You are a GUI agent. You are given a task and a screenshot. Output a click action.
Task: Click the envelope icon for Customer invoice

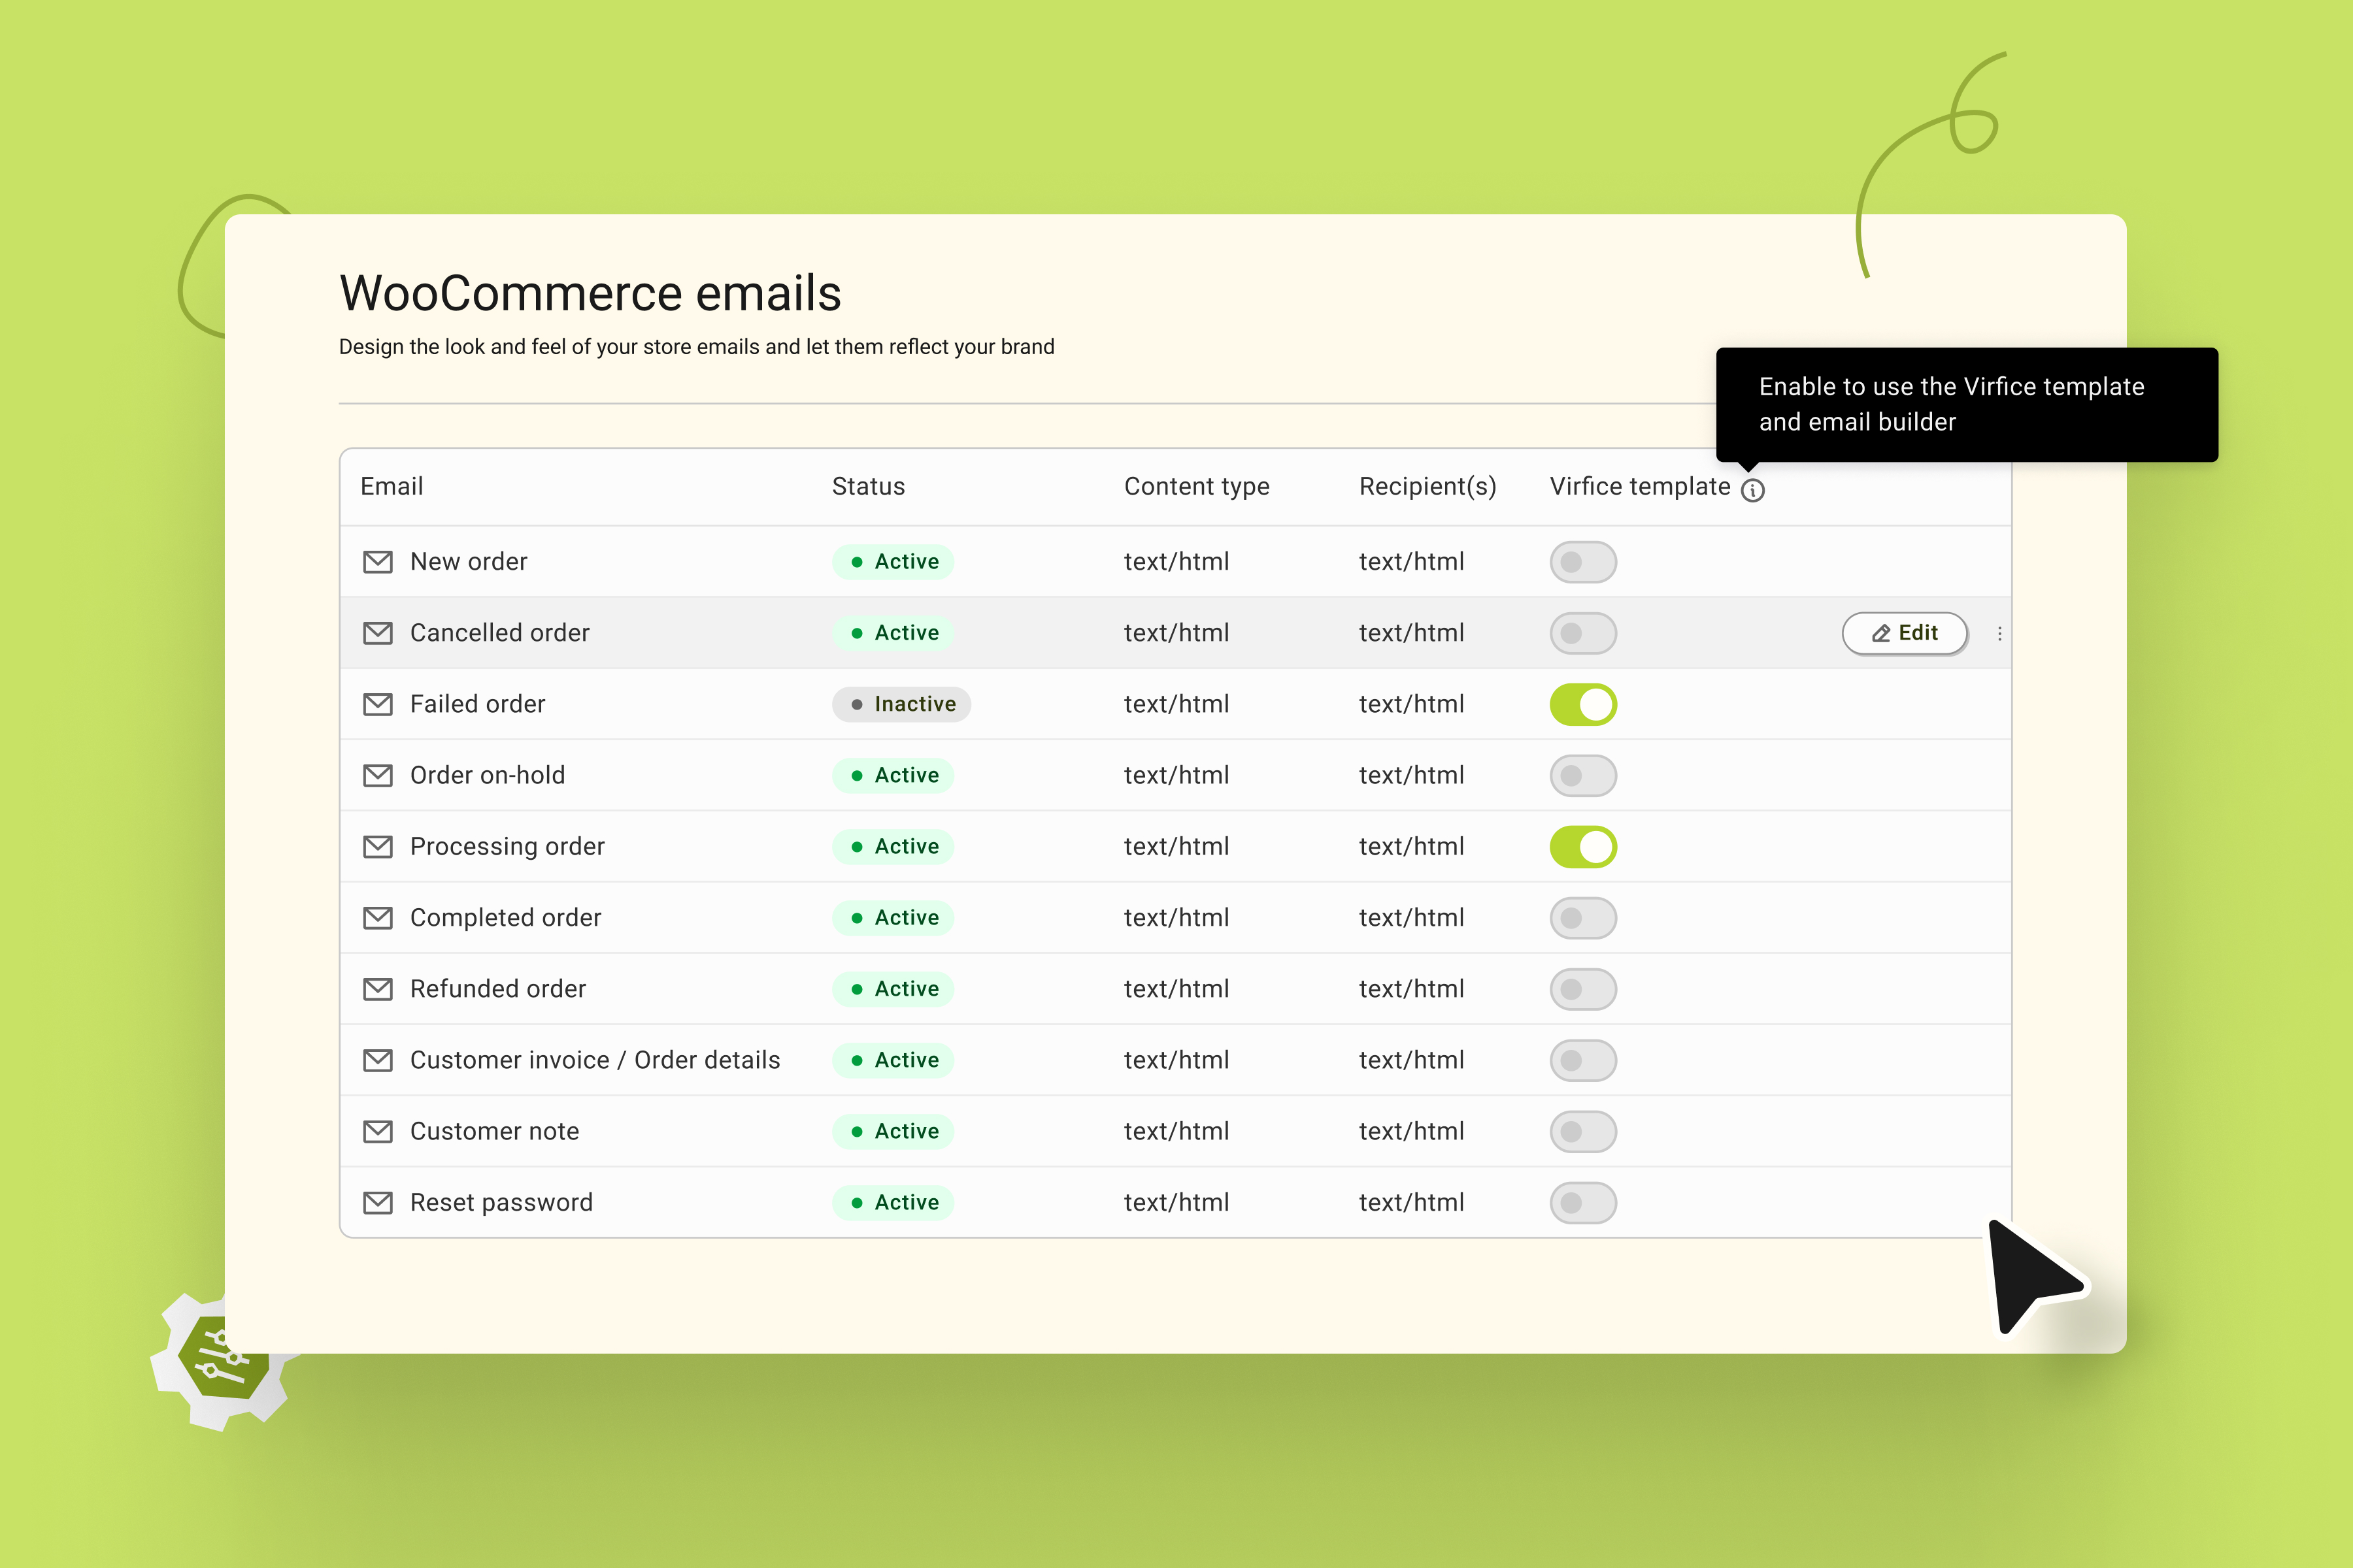[377, 1060]
